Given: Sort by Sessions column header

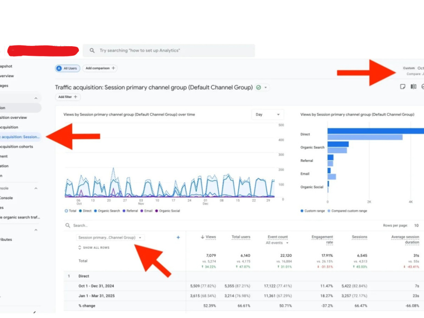Looking at the screenshot, I should [x=360, y=237].
